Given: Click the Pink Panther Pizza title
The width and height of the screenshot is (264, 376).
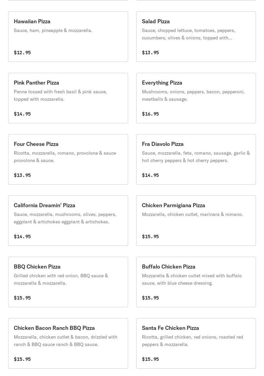Looking at the screenshot, I should (36, 83).
